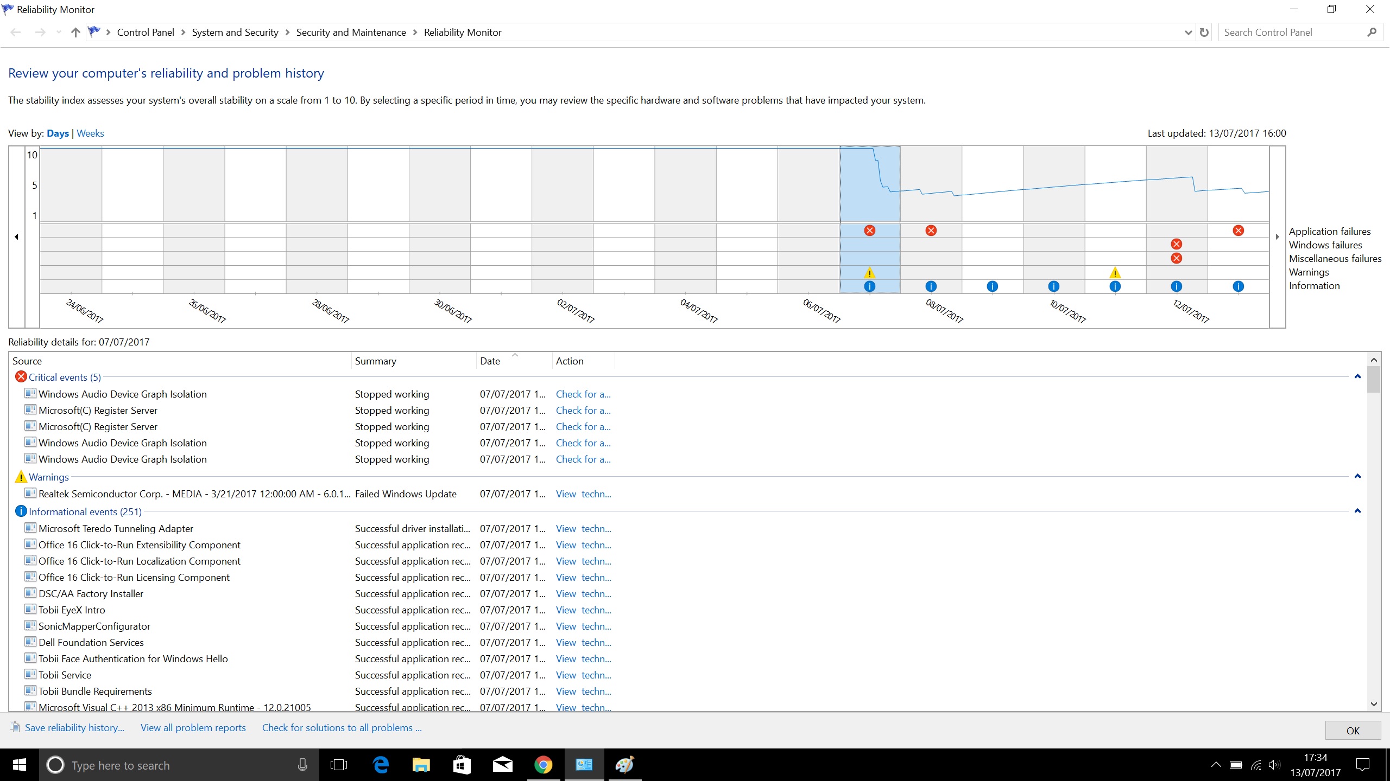Click the Miscellaneous failure icon for 12/07/2017
Screen dimensions: 1390x781
coord(1176,258)
